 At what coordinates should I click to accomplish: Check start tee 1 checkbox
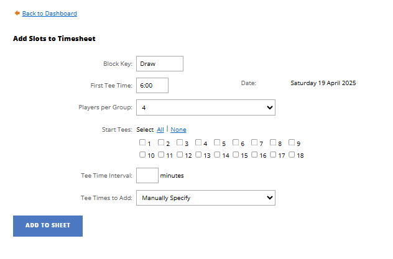[142, 143]
